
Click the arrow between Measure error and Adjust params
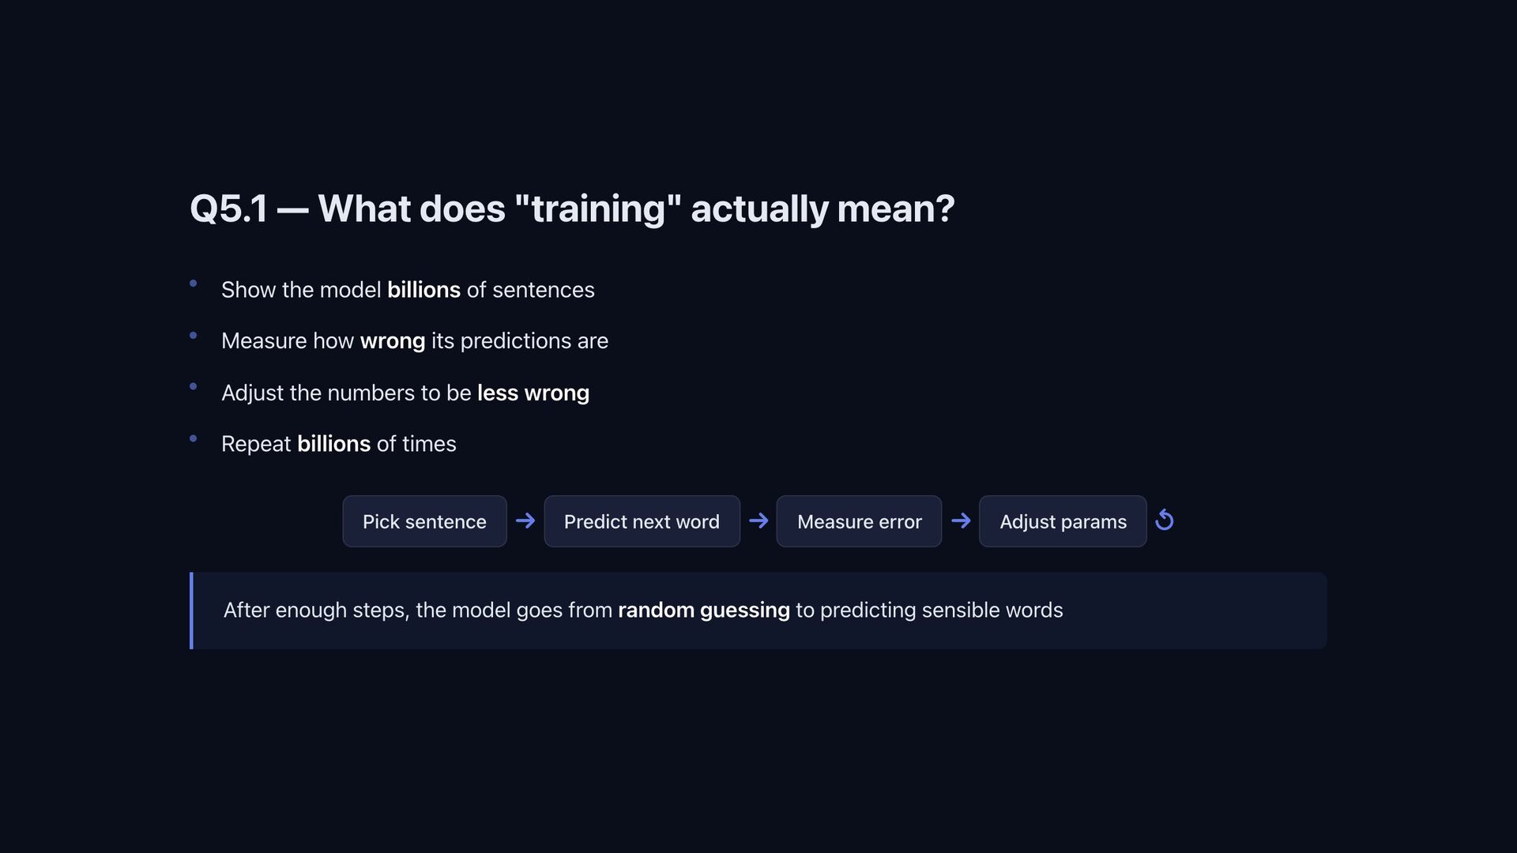click(x=961, y=520)
